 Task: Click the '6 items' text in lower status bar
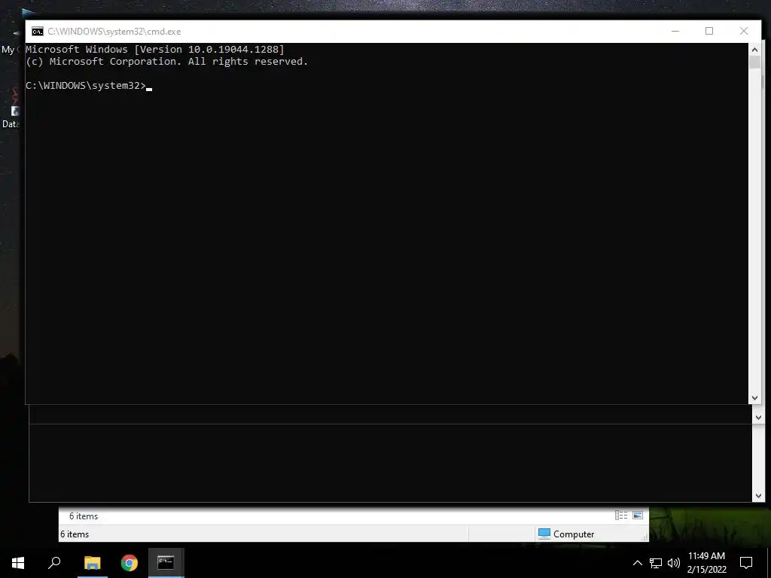tap(75, 534)
